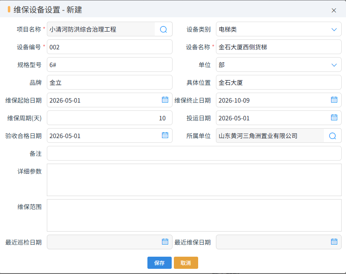Click the 设备编号 input showing 002

[x=109, y=47]
